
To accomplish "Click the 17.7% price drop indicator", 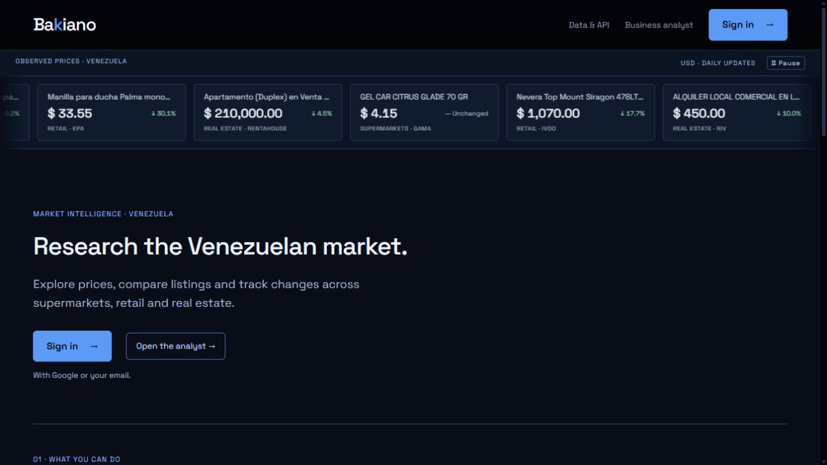I will pyautogui.click(x=632, y=113).
